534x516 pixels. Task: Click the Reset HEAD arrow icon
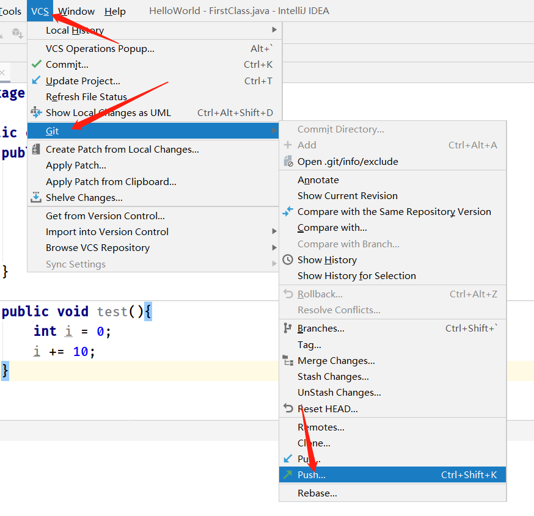(x=288, y=408)
